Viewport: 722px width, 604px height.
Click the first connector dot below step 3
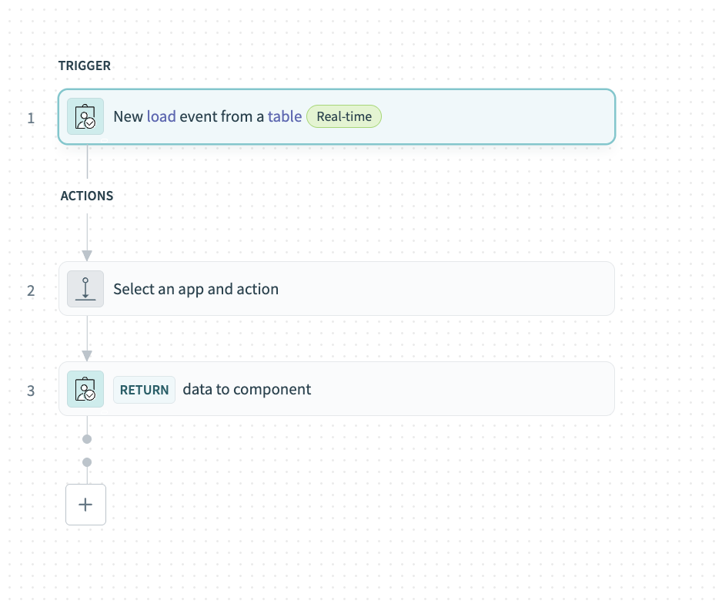(x=87, y=439)
